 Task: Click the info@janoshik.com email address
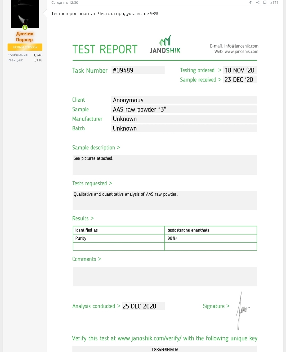tap(241, 46)
